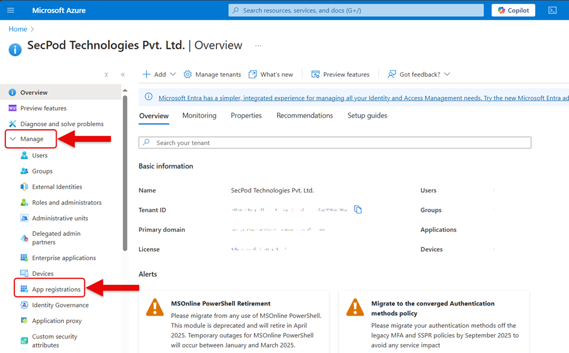Click the Application proxy icon
The height and width of the screenshot is (353, 569).
[x=24, y=320]
